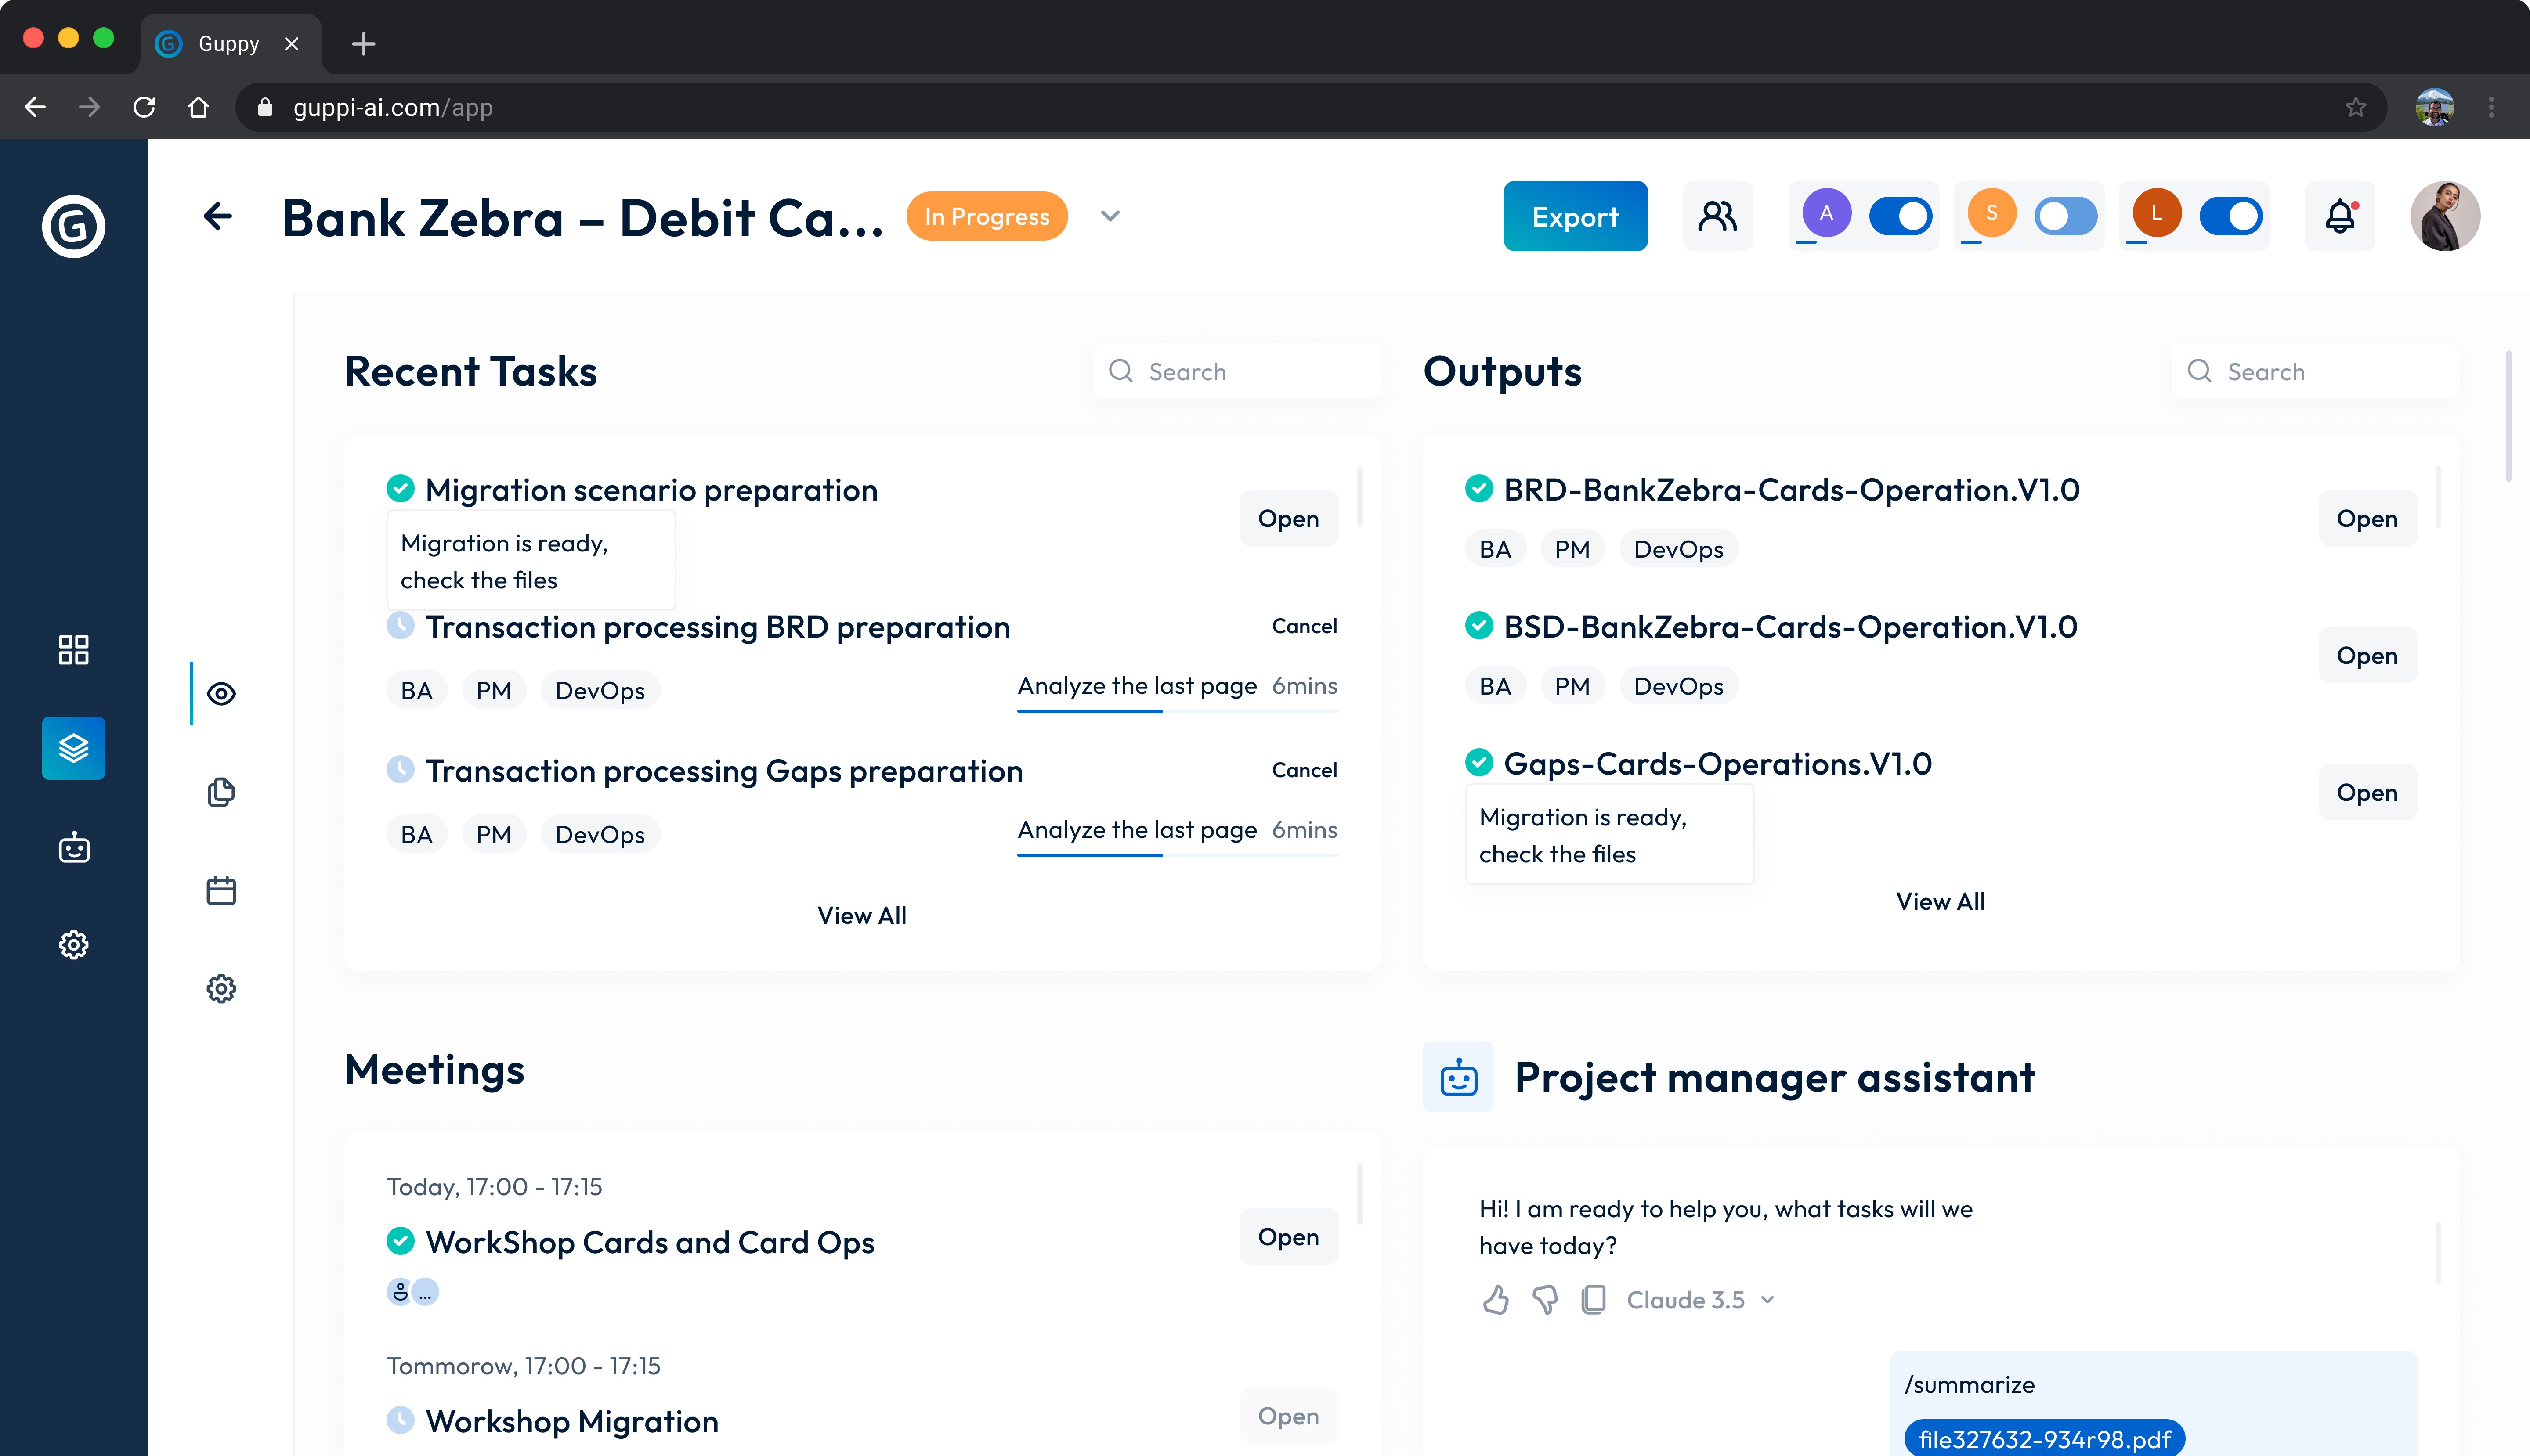This screenshot has height=1456, width=2530.
Task: Open the calendar icon in secondary sidebar
Action: point(221,890)
